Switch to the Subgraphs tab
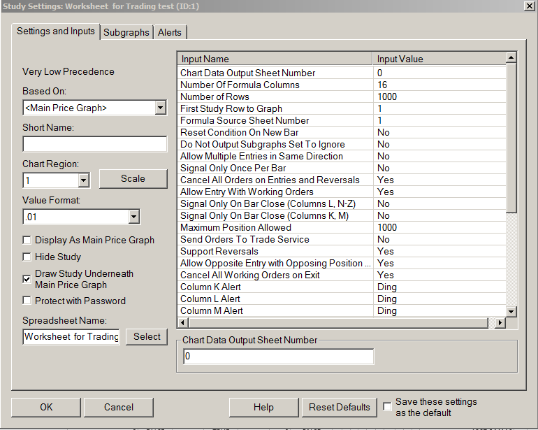The image size is (538, 430). [x=126, y=32]
